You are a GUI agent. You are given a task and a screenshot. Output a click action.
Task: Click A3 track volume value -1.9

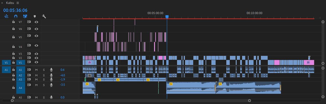click(x=63, y=79)
